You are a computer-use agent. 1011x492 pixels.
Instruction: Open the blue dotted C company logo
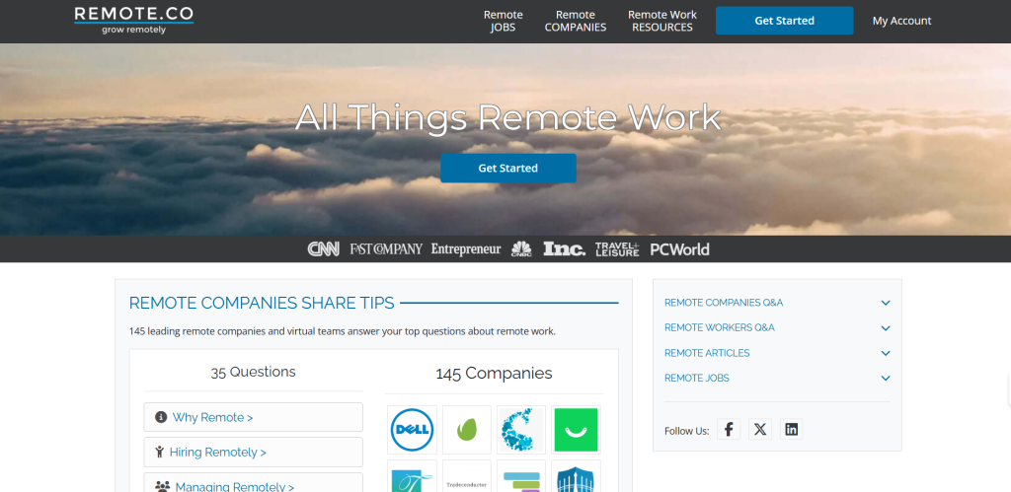coord(521,430)
